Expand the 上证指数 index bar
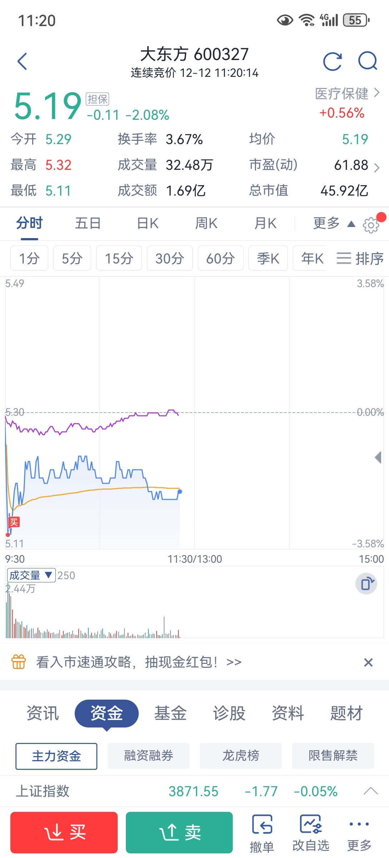 370,791
